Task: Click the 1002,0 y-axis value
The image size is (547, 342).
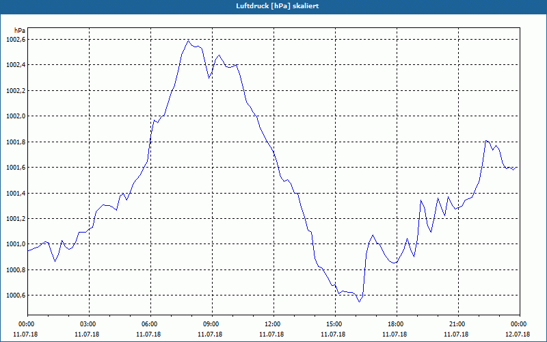Action: (16, 116)
